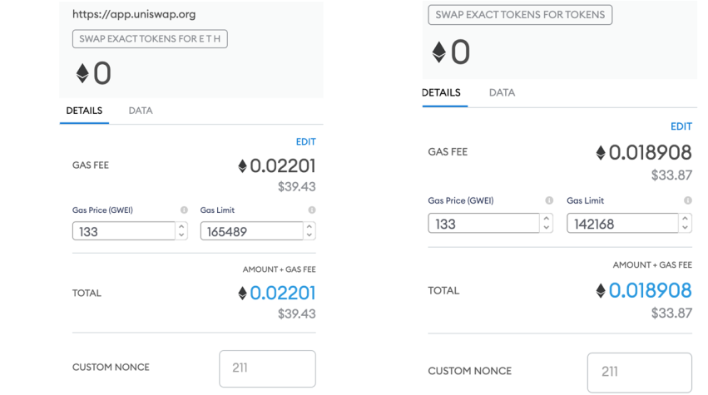This screenshot has width=708, height=395.
Task: Click gas limit field showing 165489
Action: pos(252,231)
